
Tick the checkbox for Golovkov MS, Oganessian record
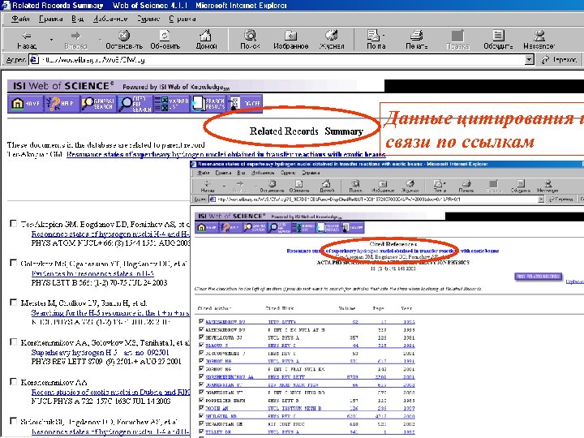(14, 263)
